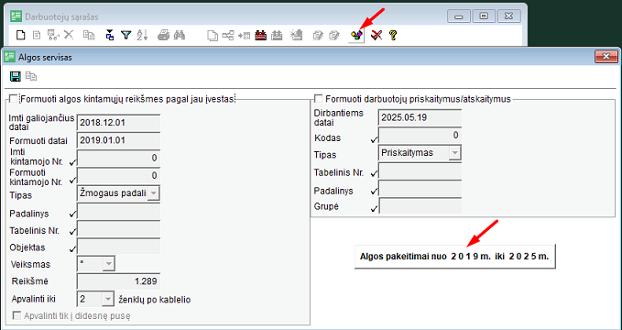Click the Kodas input field

(x=420, y=136)
